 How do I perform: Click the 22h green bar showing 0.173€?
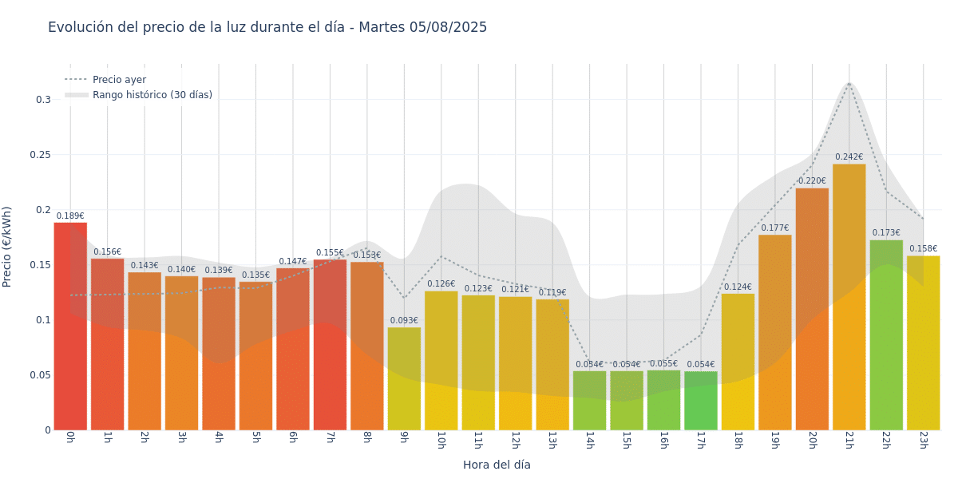pyautogui.click(x=886, y=335)
